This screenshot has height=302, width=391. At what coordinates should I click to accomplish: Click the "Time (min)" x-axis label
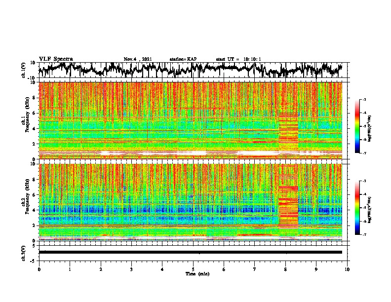pos(197,274)
